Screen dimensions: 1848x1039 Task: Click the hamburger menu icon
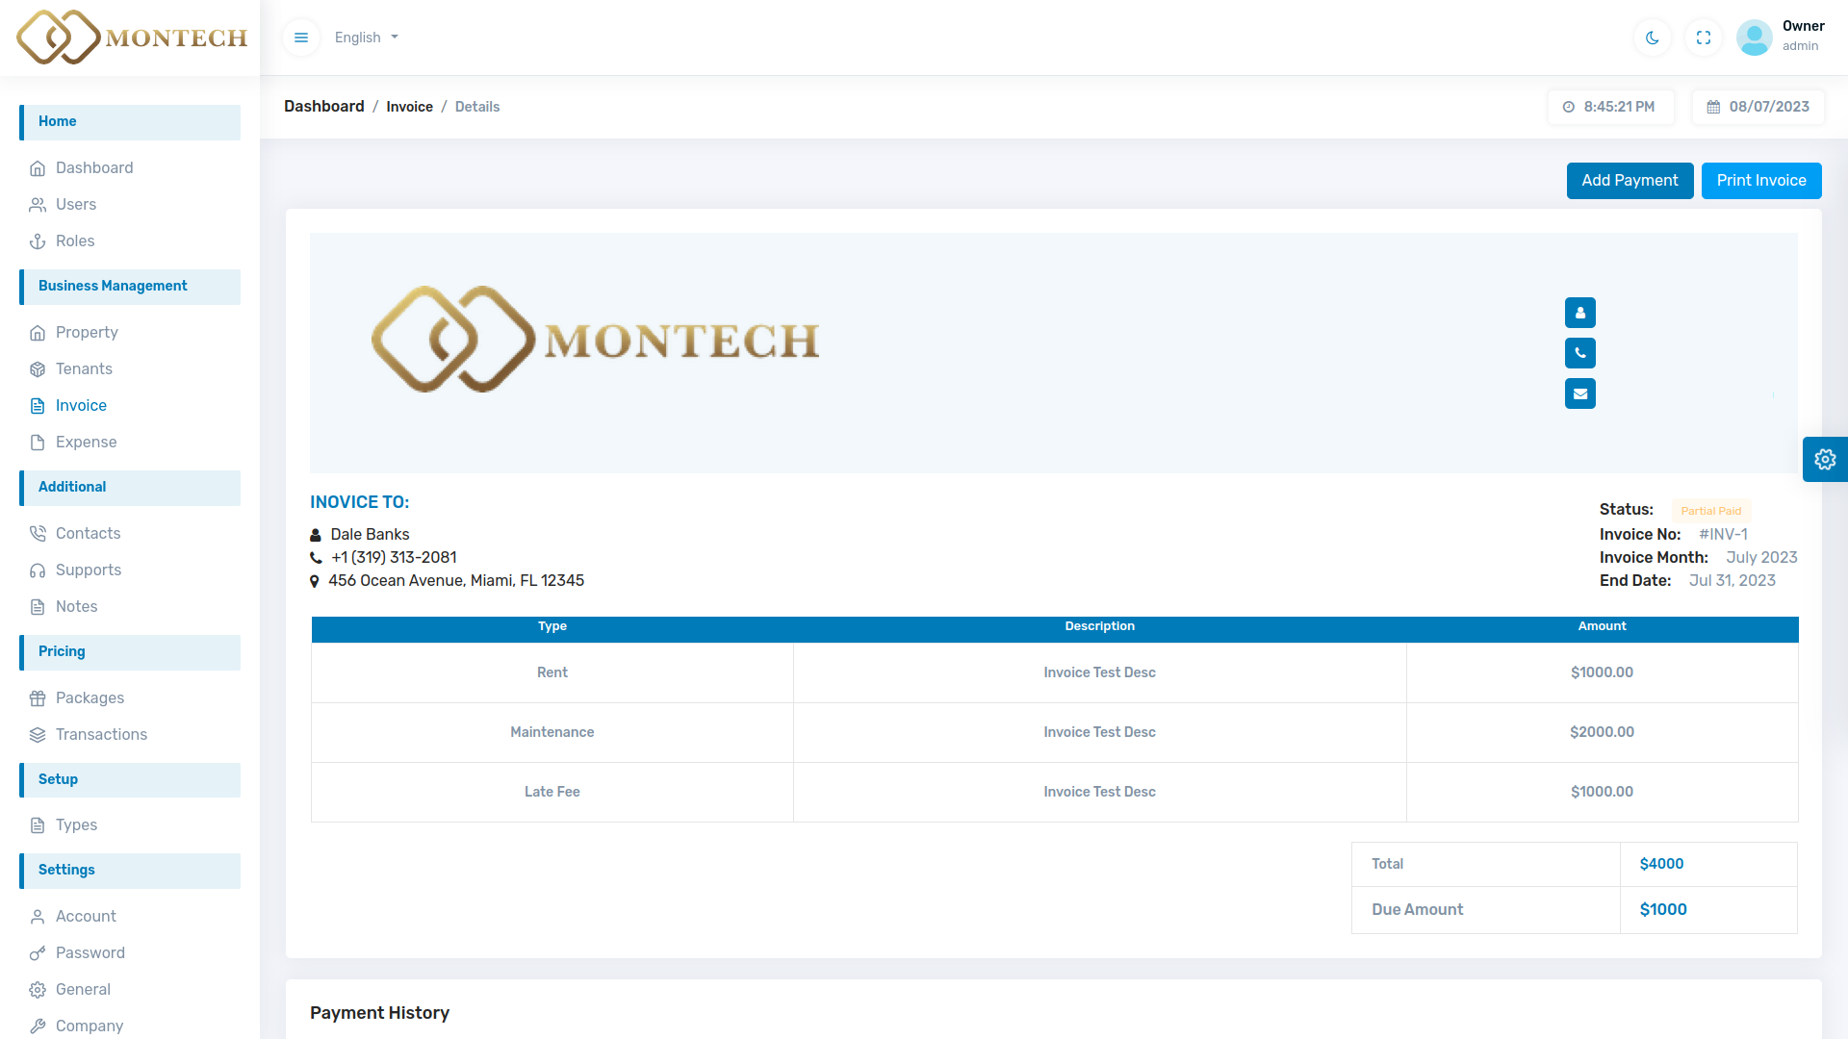301,38
